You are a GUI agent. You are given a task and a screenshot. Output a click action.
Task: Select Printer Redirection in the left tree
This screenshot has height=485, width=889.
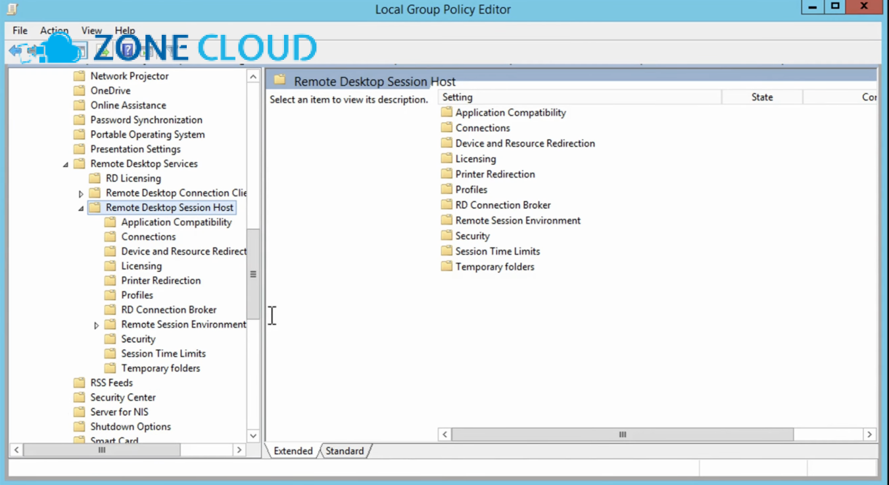[x=161, y=281]
